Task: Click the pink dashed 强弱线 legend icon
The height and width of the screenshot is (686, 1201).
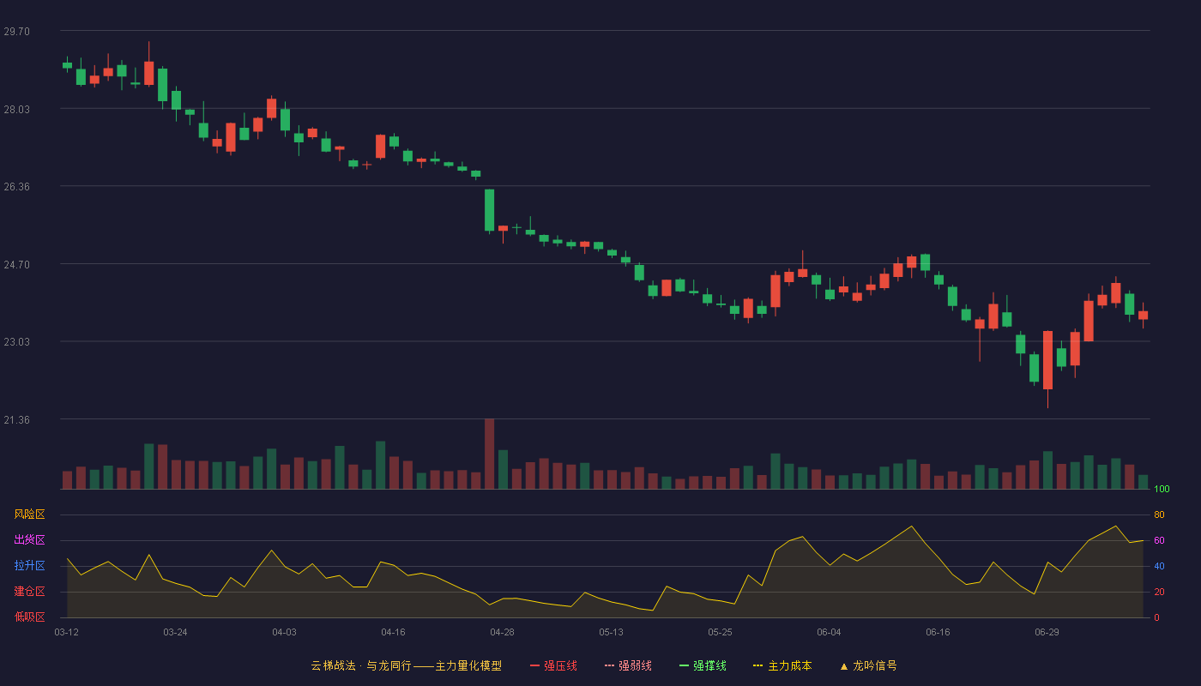Action: (x=609, y=665)
